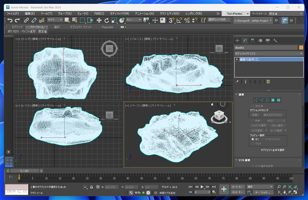This screenshot has height=200, width=308.
Task: Click the Redo arrow in the toolbar
Action: coord(17,20)
